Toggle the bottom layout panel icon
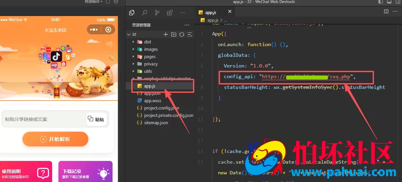 click(x=389, y=2)
